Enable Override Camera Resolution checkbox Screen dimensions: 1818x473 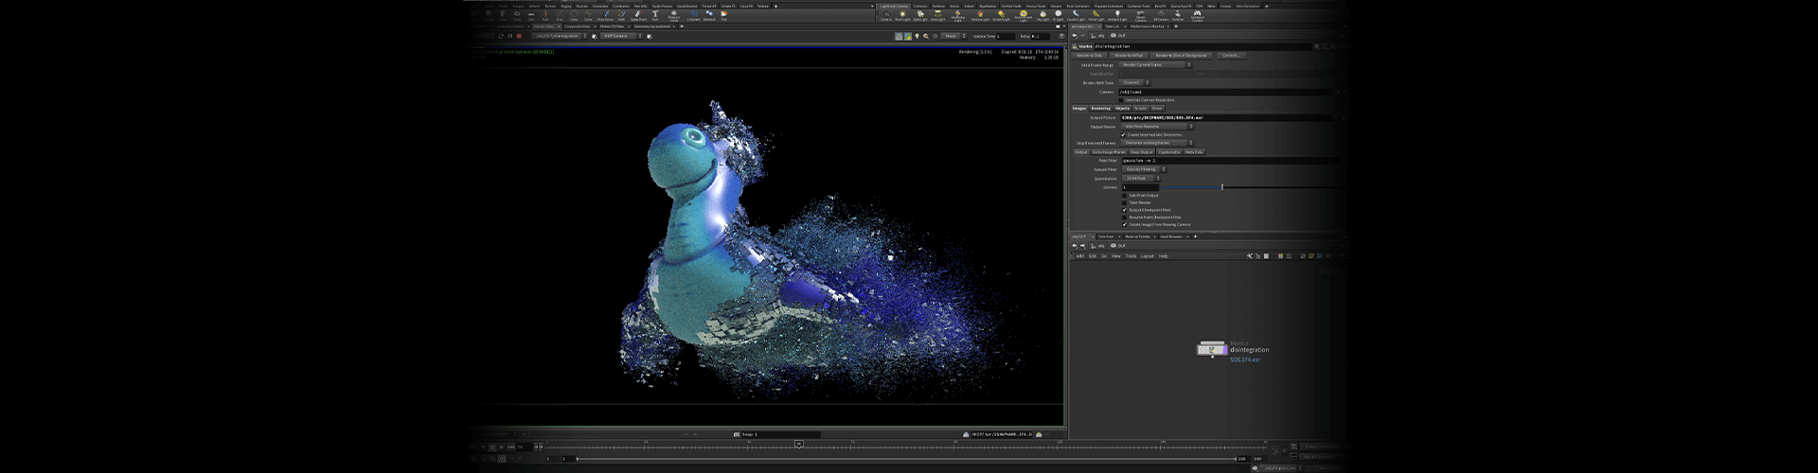(1121, 100)
